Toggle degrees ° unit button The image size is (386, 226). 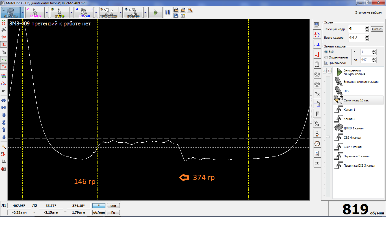(99, 206)
